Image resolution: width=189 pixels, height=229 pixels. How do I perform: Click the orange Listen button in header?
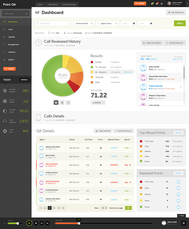[140, 3]
